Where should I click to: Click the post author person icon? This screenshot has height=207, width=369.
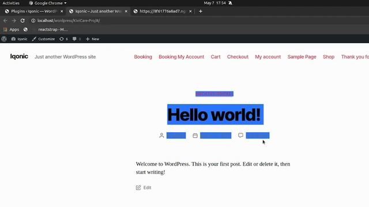click(x=161, y=136)
